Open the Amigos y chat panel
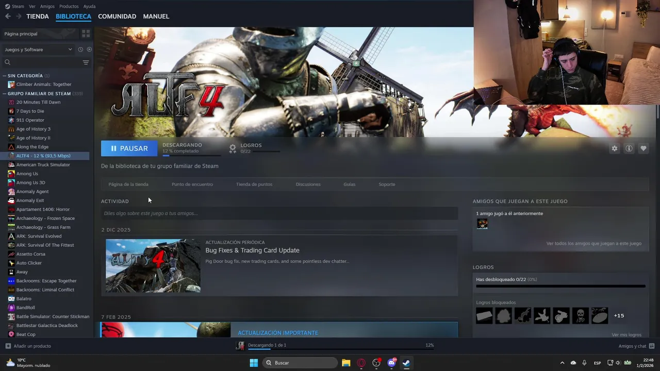 [x=636, y=346]
